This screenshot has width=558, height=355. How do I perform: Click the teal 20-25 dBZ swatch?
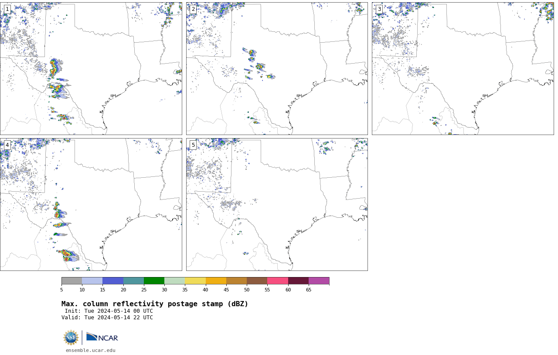pos(133,281)
